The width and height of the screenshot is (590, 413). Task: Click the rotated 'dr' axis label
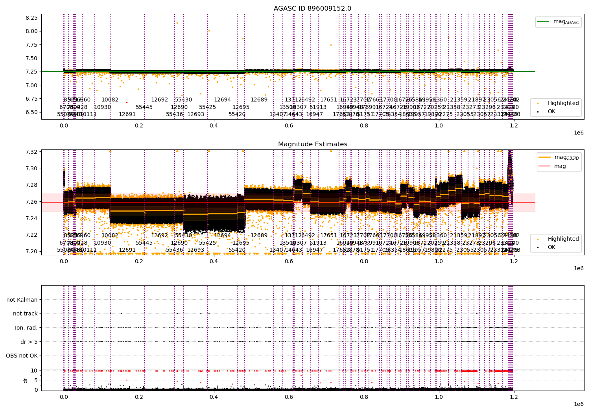(26, 380)
